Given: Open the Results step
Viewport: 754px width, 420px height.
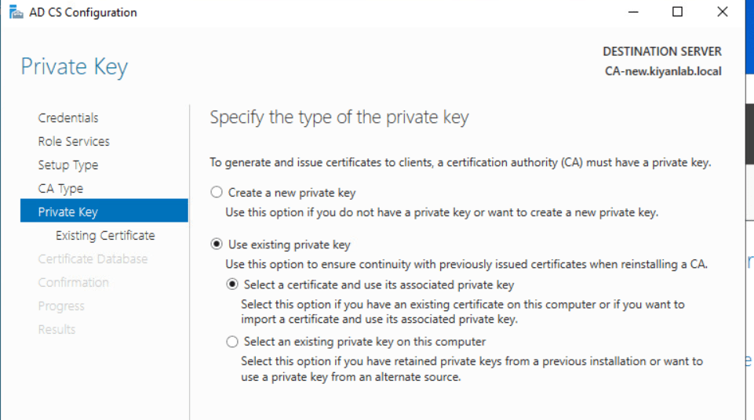Looking at the screenshot, I should (x=57, y=329).
